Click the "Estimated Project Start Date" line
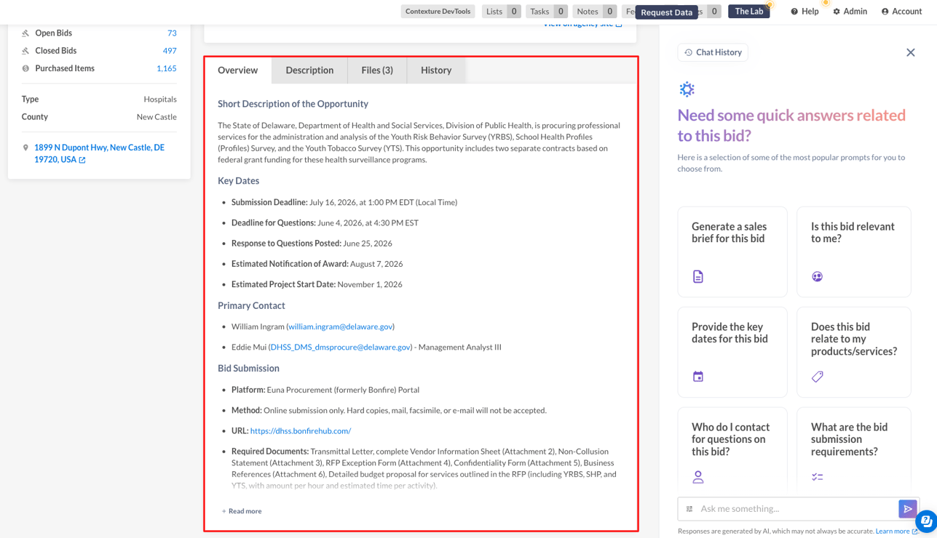Image resolution: width=937 pixels, height=538 pixels. [x=317, y=284]
